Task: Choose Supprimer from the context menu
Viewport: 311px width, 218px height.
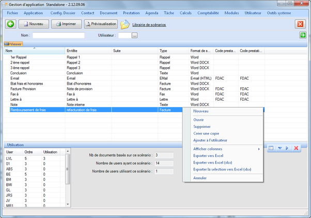Action: coord(201,127)
